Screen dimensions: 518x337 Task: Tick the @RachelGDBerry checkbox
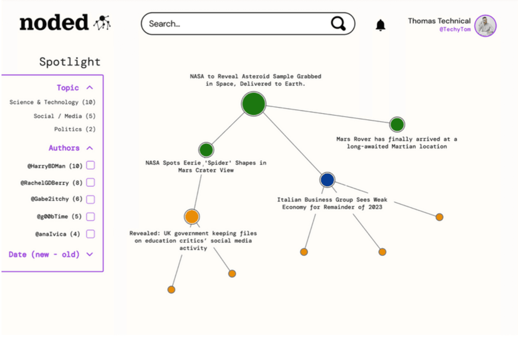click(x=91, y=183)
